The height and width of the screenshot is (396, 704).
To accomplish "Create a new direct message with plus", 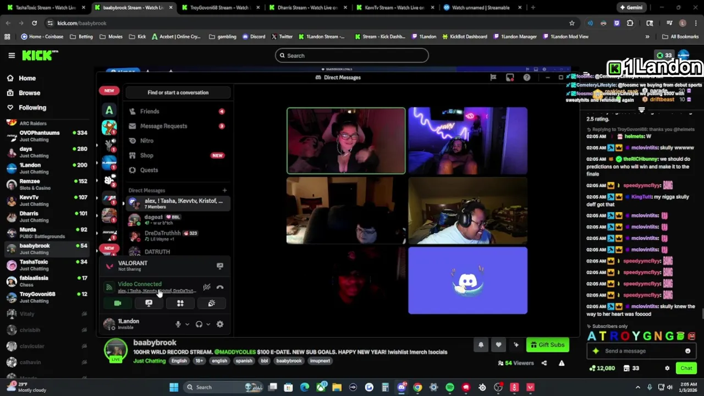I will 224,190.
